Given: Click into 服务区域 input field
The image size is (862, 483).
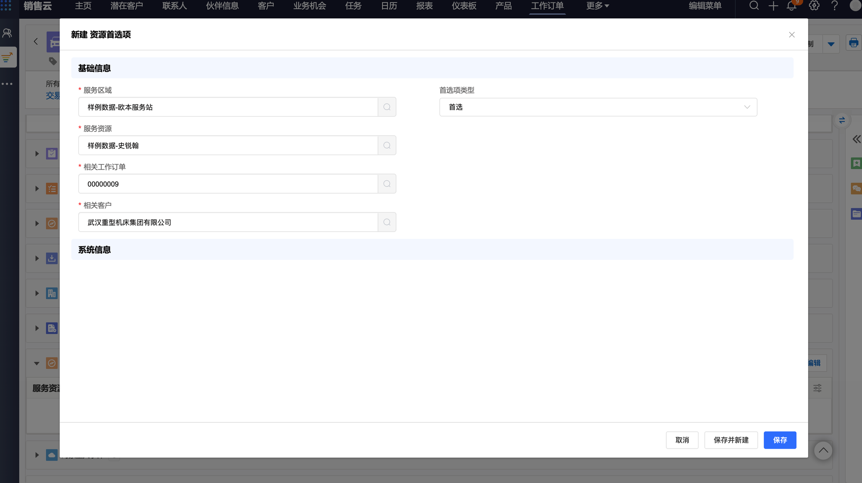Looking at the screenshot, I should [228, 107].
